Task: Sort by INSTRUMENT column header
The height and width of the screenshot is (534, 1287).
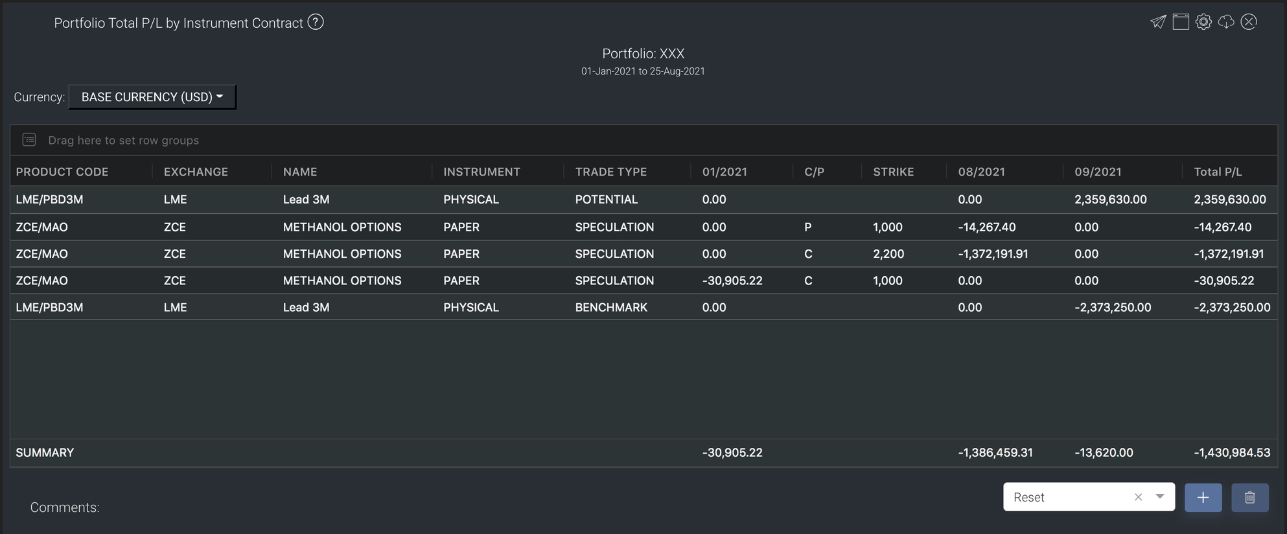Action: (481, 172)
